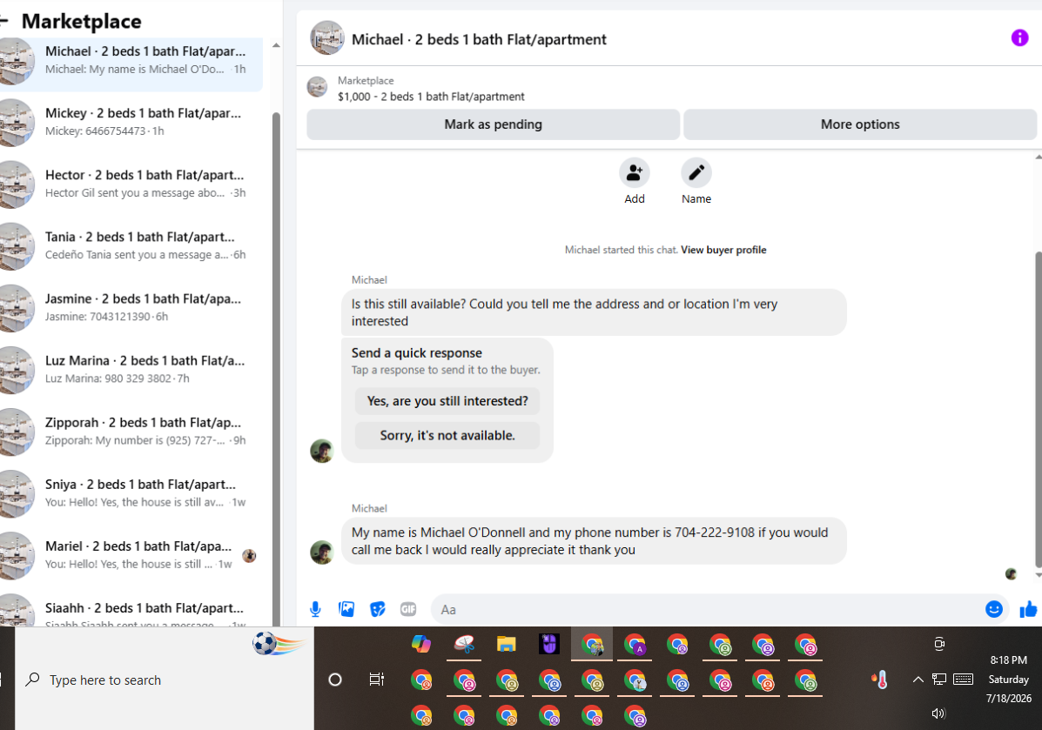Open the Marketplace listing thumbnail below the header
Viewport: 1042px width, 730px height.
point(317,87)
